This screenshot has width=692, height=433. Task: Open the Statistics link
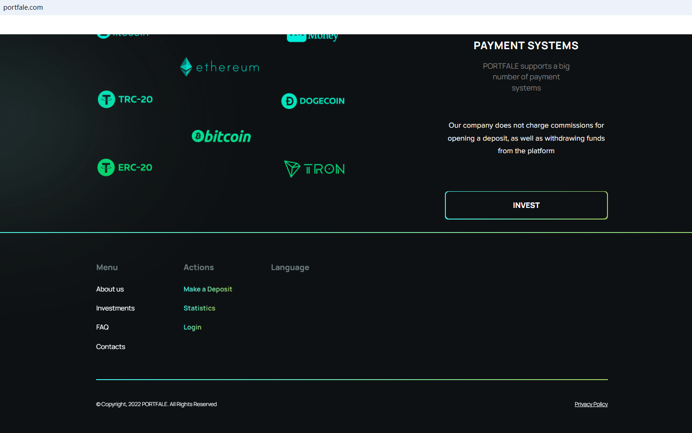pyautogui.click(x=199, y=308)
